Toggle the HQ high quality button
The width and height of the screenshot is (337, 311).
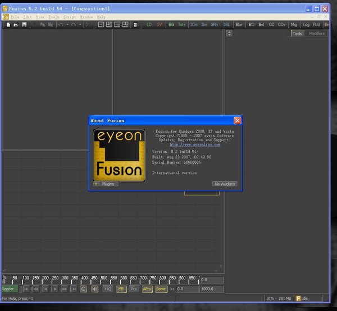108,289
